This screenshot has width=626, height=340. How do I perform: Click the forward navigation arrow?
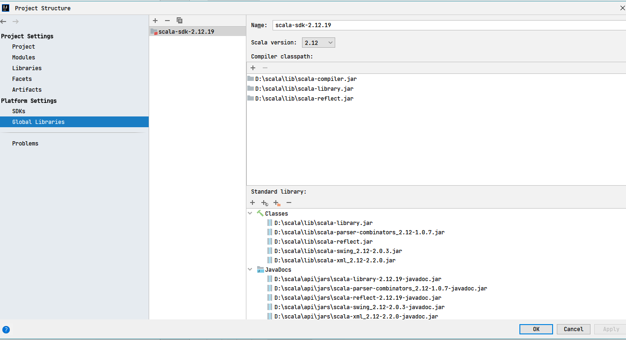pos(15,22)
